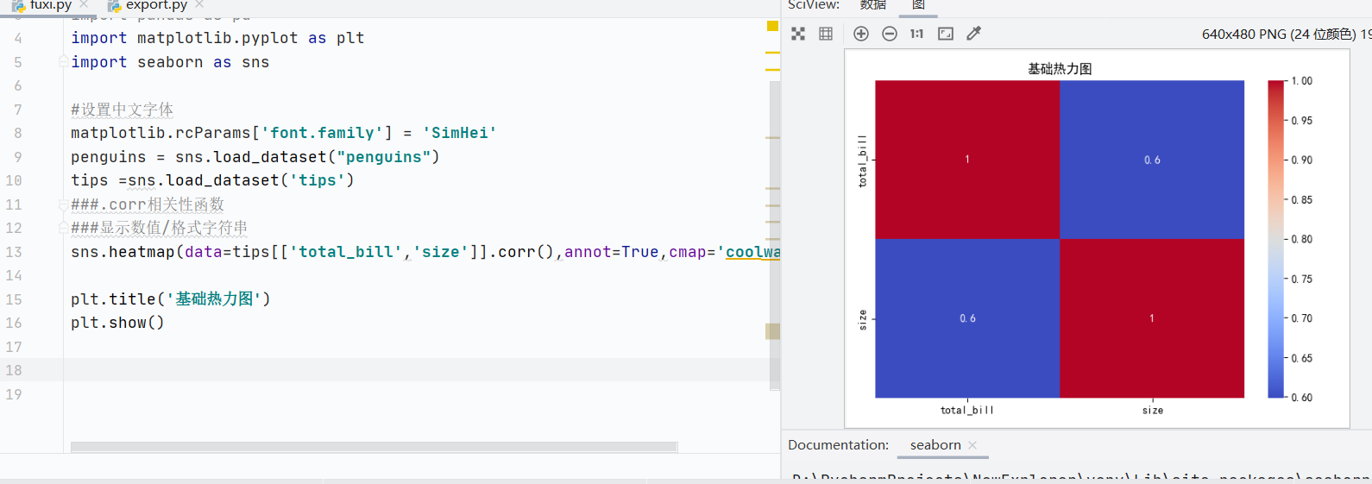Click 'import matplotlib.pyplot as plt' line
This screenshot has height=484, width=1372.
tap(217, 38)
